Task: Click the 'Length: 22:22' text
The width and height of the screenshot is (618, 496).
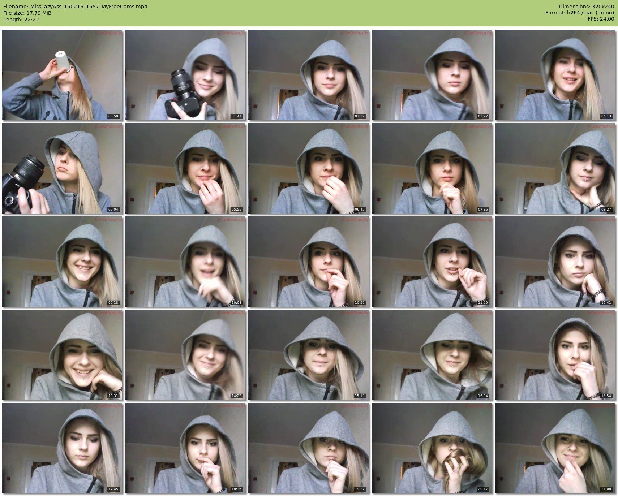Action: (x=21, y=20)
